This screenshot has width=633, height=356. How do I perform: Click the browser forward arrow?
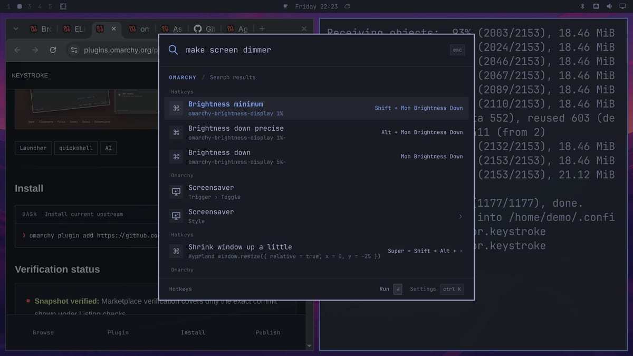(x=35, y=50)
